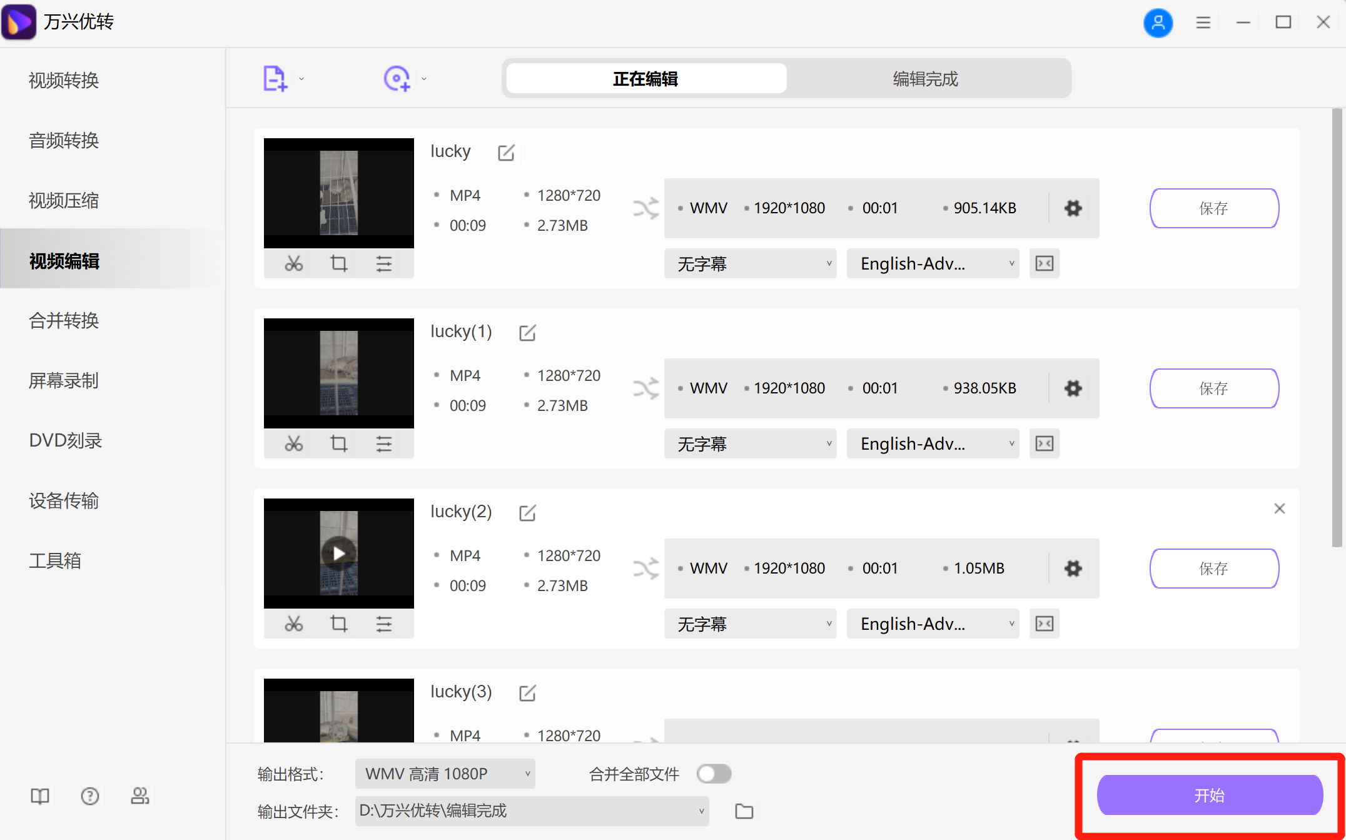Select 屏幕录制 in the sidebar
1346x840 pixels.
pyautogui.click(x=63, y=380)
